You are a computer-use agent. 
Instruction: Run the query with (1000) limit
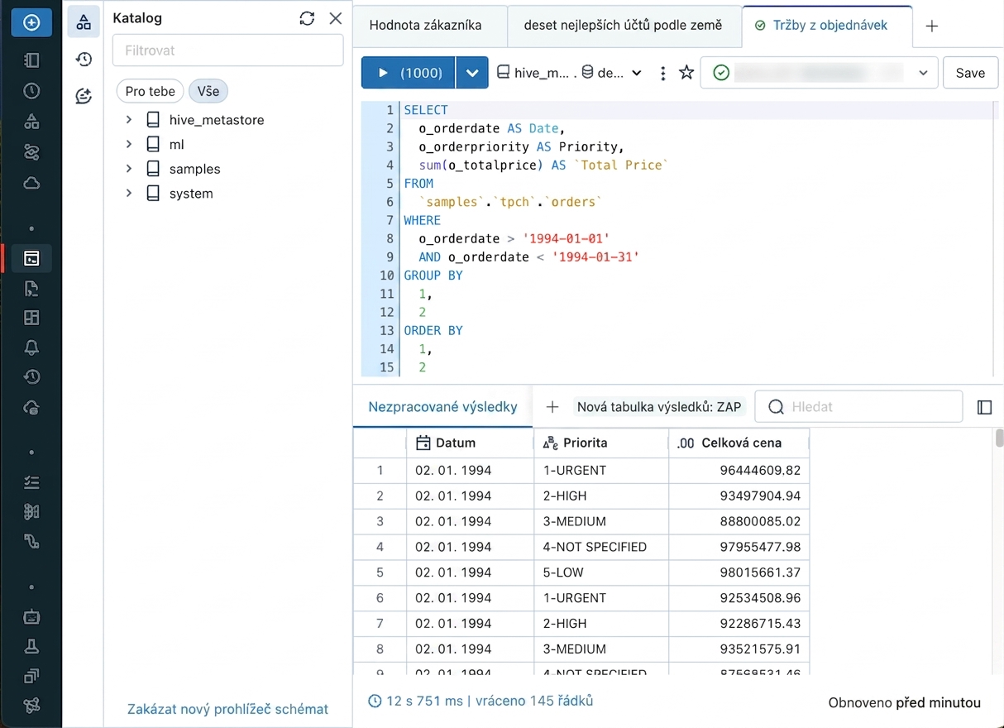409,73
